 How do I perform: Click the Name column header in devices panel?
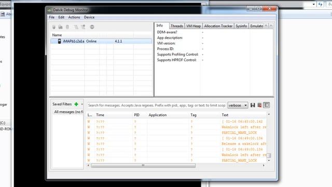pos(57,35)
